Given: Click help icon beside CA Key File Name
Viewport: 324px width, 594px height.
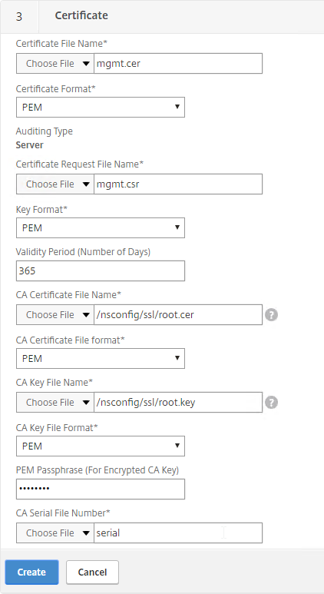Looking at the screenshot, I should [271, 403].
